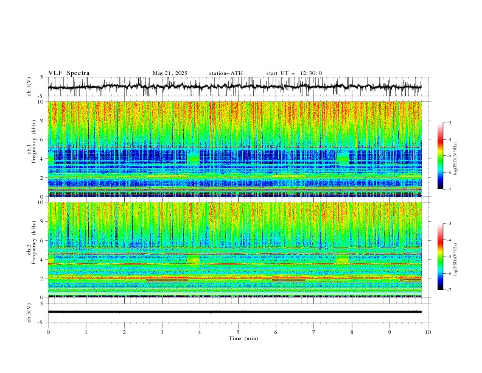Image resolution: width=482 pixels, height=373 pixels.
Task: Click the ch.2 spectrogram panel
Action: tap(235, 250)
